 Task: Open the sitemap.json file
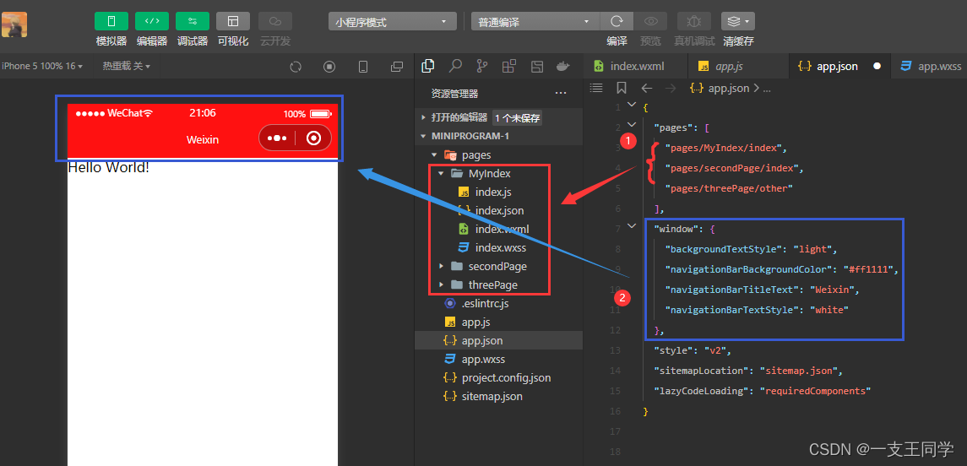point(498,396)
